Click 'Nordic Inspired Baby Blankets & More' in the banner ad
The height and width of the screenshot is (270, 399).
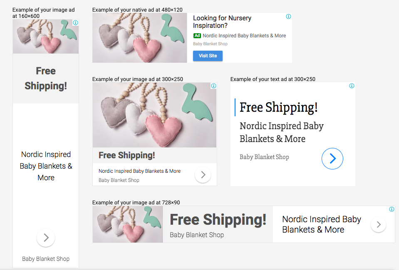coord(322,224)
